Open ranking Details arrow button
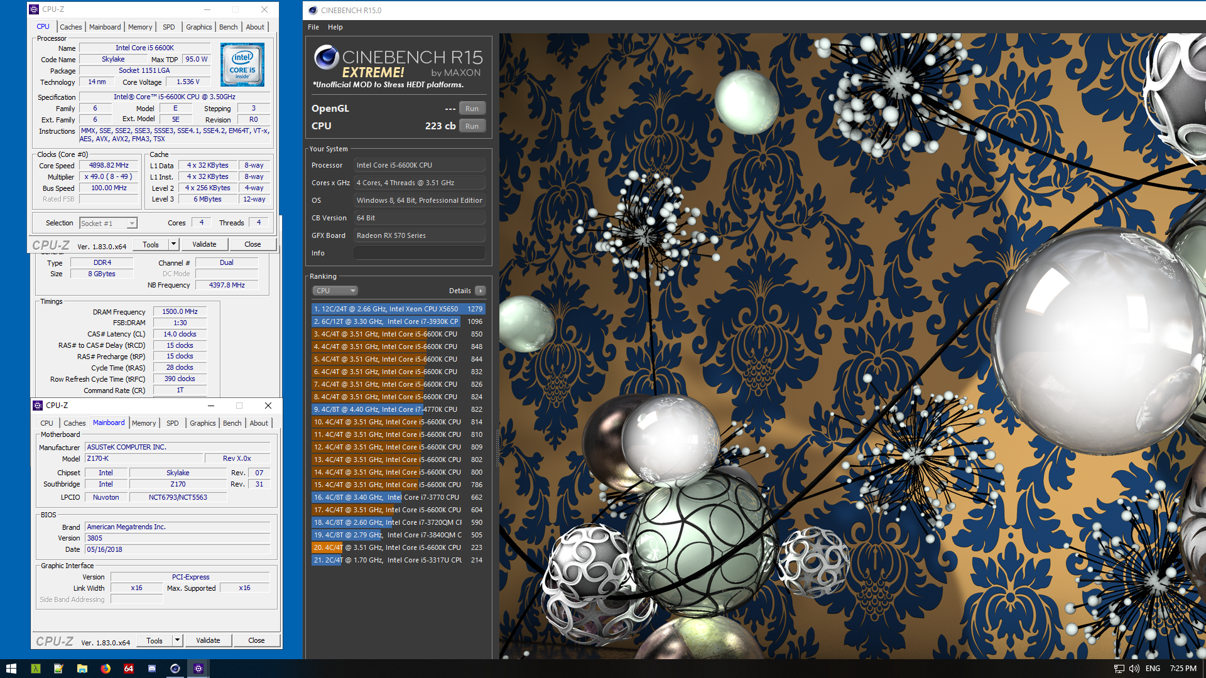This screenshot has height=678, width=1206. pos(480,291)
